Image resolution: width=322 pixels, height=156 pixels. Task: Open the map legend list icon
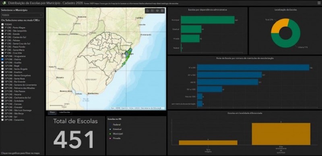tap(153, 11)
